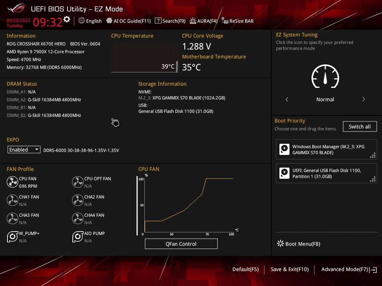Open QFan Control
The image size is (382, 286).
[x=181, y=244]
